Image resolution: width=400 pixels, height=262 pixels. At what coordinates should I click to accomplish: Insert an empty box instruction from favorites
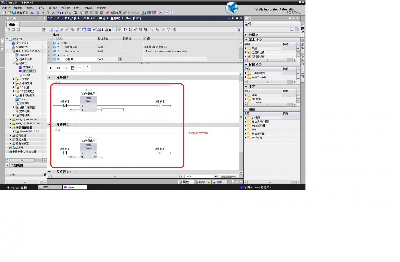click(72, 68)
